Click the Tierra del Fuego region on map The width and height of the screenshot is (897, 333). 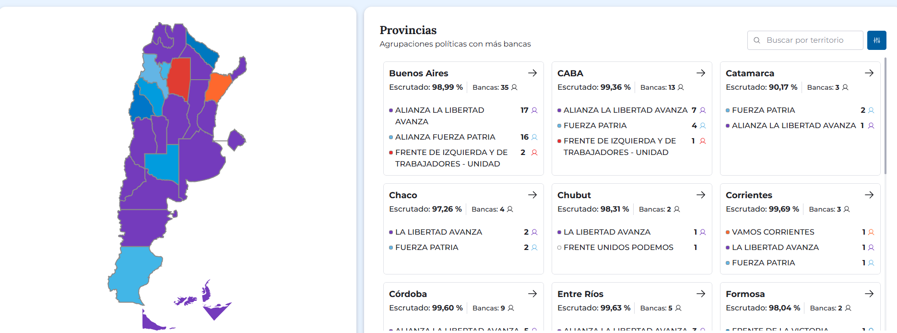(153, 321)
